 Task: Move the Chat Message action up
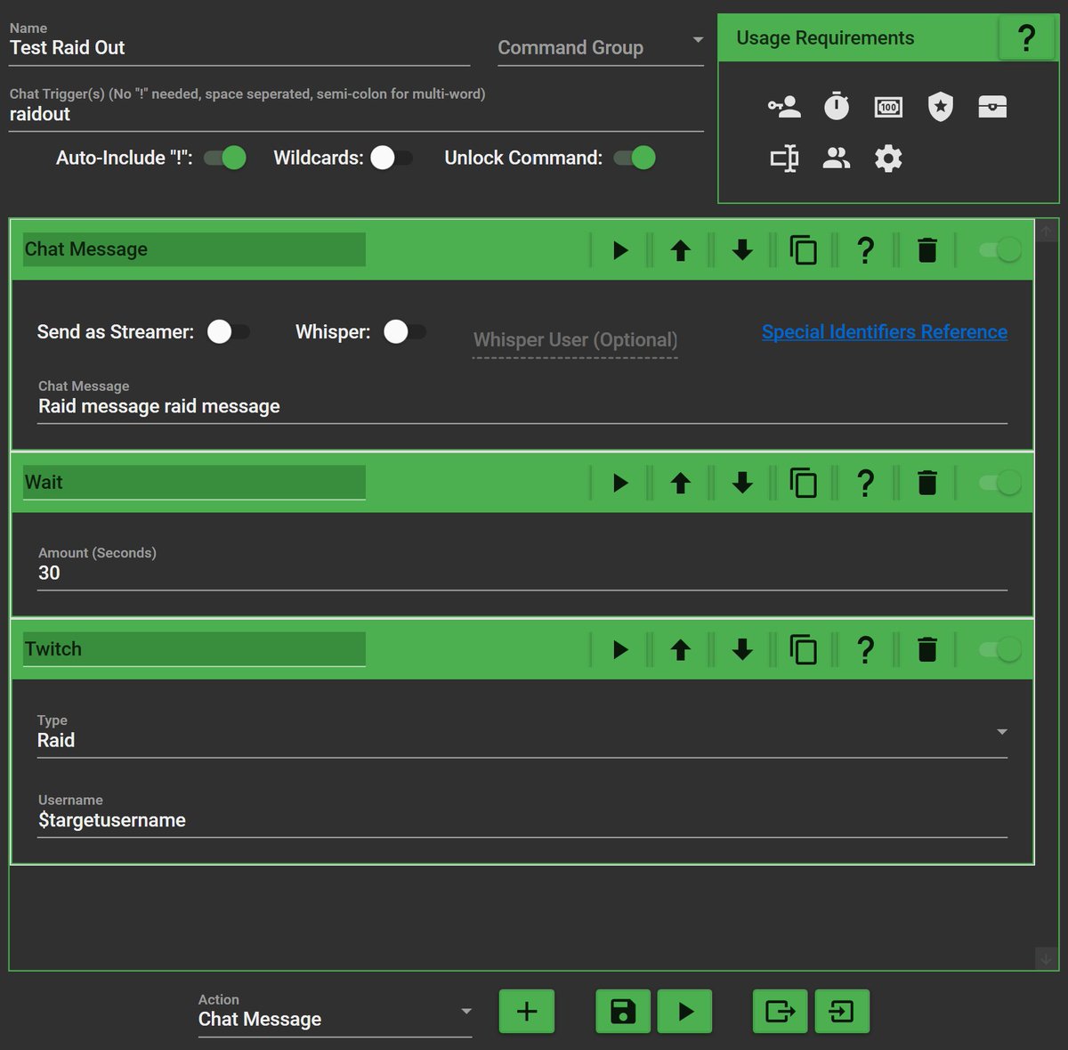pos(681,250)
